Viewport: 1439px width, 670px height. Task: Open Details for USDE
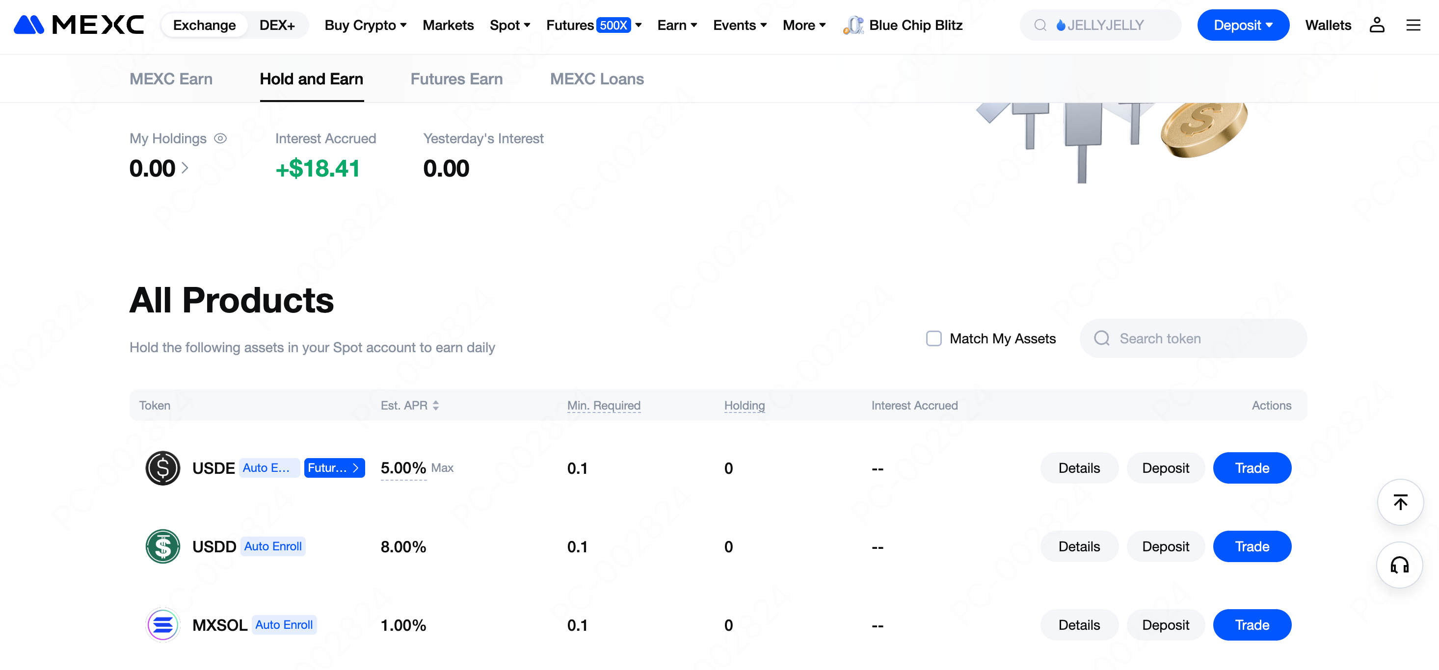pyautogui.click(x=1079, y=468)
